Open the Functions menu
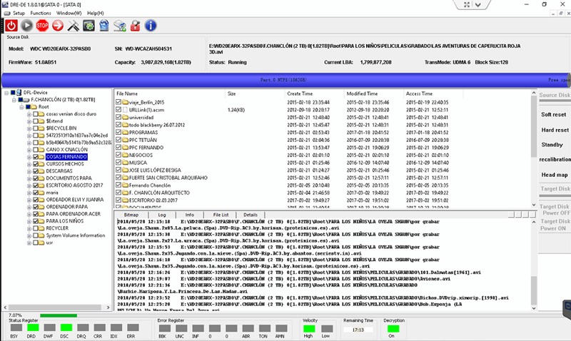571x341 pixels. (x=41, y=14)
